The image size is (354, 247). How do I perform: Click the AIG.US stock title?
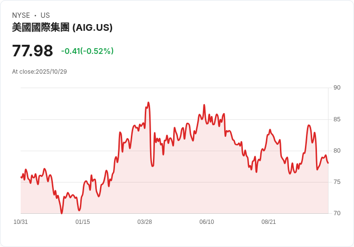62,27
